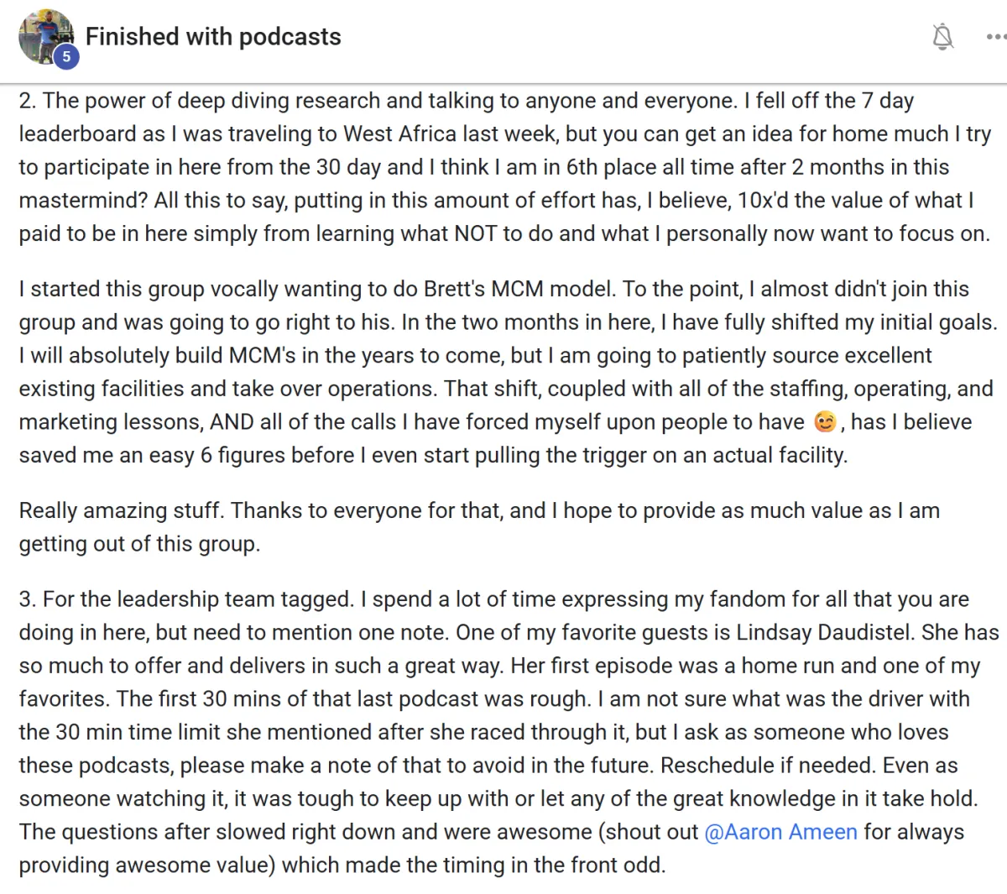Click the winking face emoji

pyautogui.click(x=825, y=421)
